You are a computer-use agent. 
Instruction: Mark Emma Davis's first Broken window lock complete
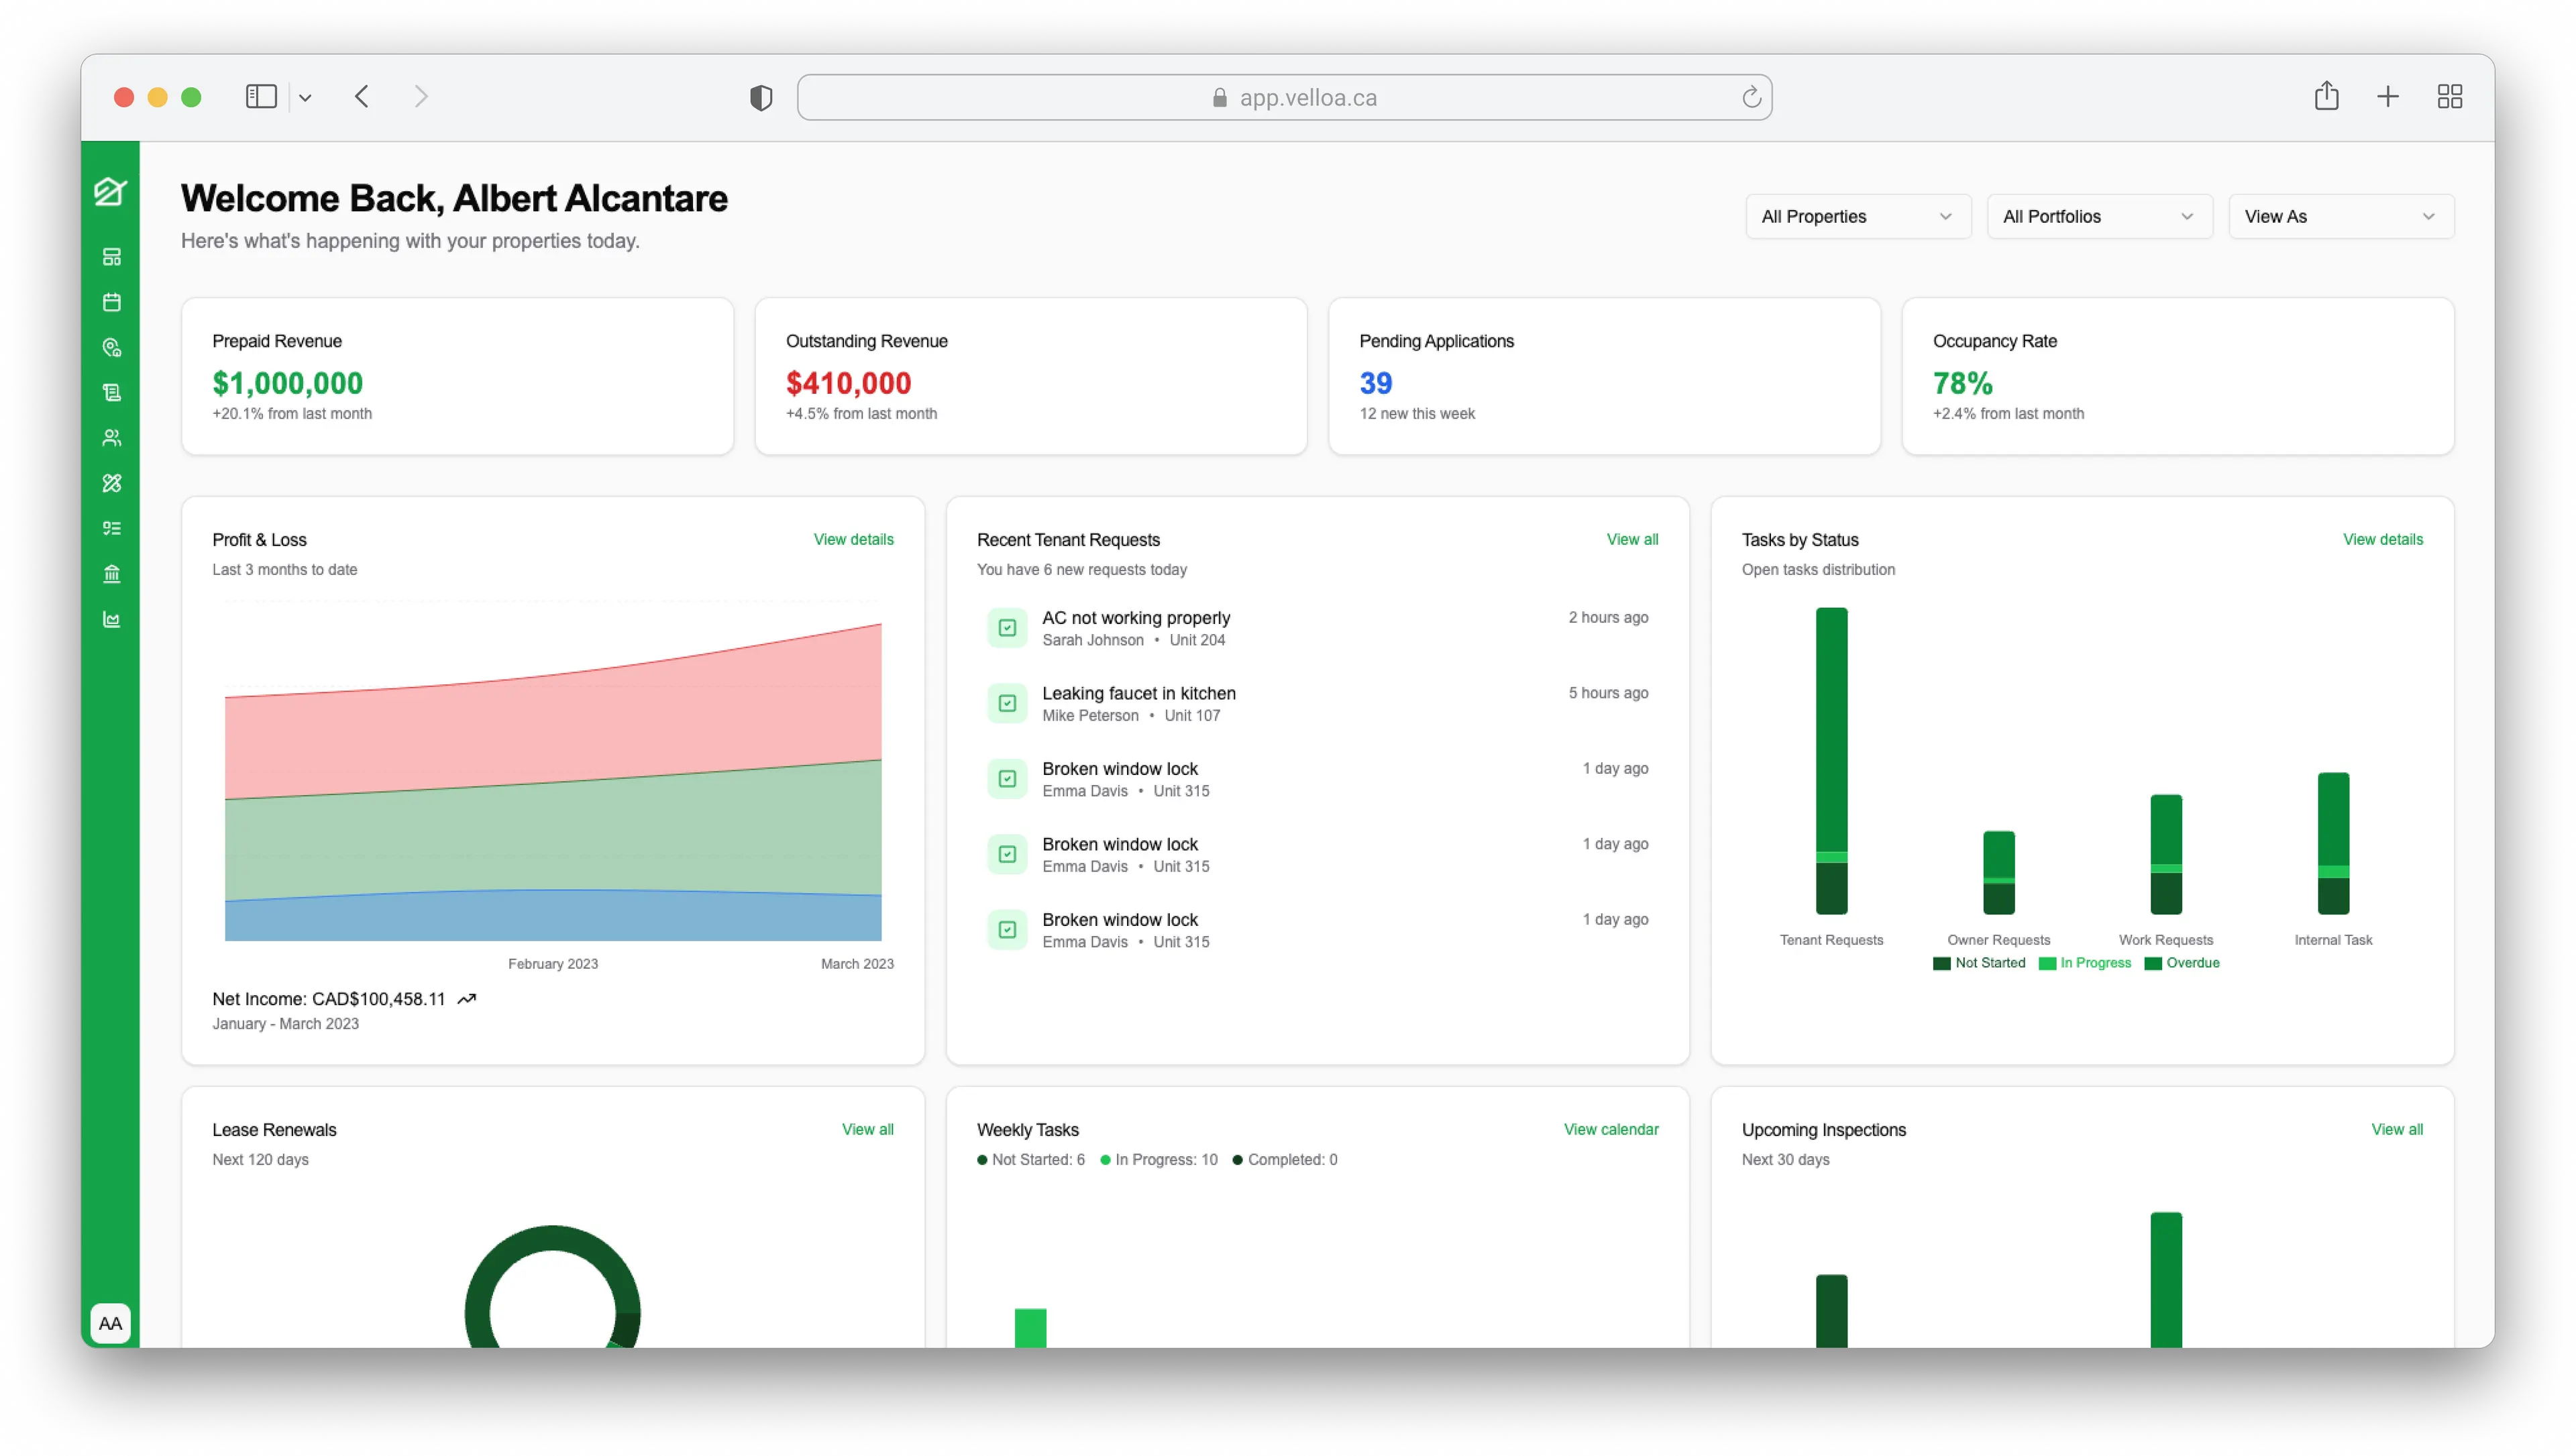tap(1007, 778)
